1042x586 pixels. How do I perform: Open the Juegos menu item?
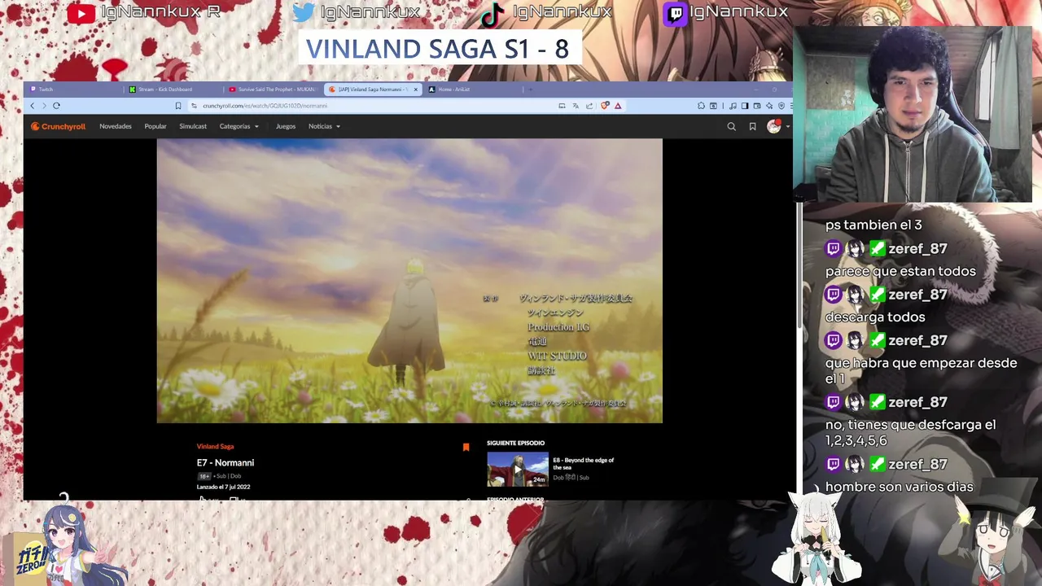(x=286, y=126)
